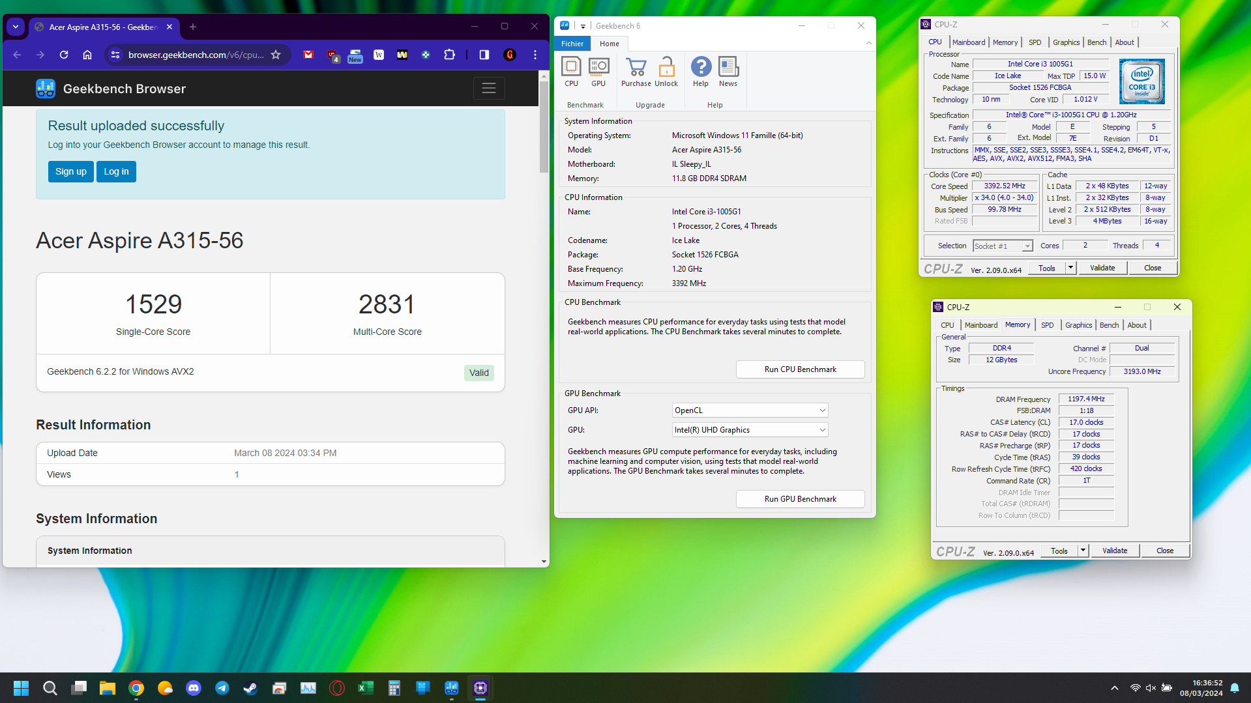This screenshot has width=1251, height=703.
Task: Open Discord from the taskbar
Action: tap(194, 688)
